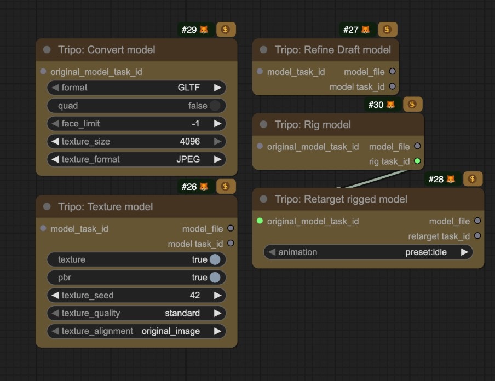Viewport: 495px width, 381px height.
Task: Click the dollar badge on Refine Draft model
Action: tap(388, 30)
